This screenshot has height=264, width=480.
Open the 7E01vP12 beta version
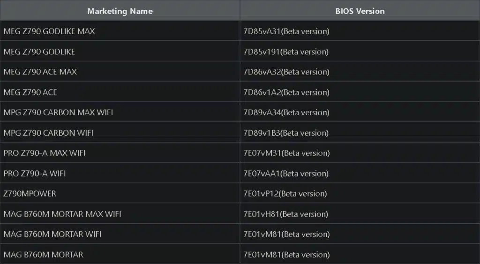285,194
